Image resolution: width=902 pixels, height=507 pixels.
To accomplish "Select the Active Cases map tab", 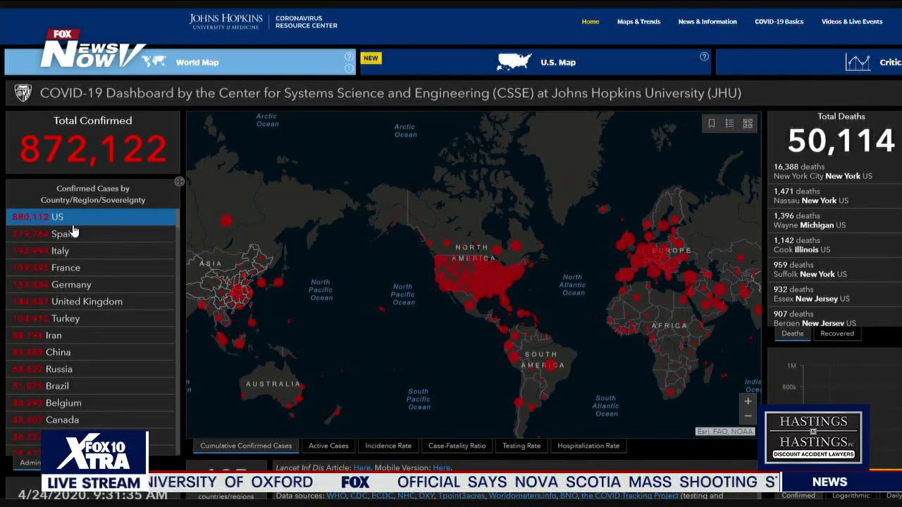I will pos(328,446).
